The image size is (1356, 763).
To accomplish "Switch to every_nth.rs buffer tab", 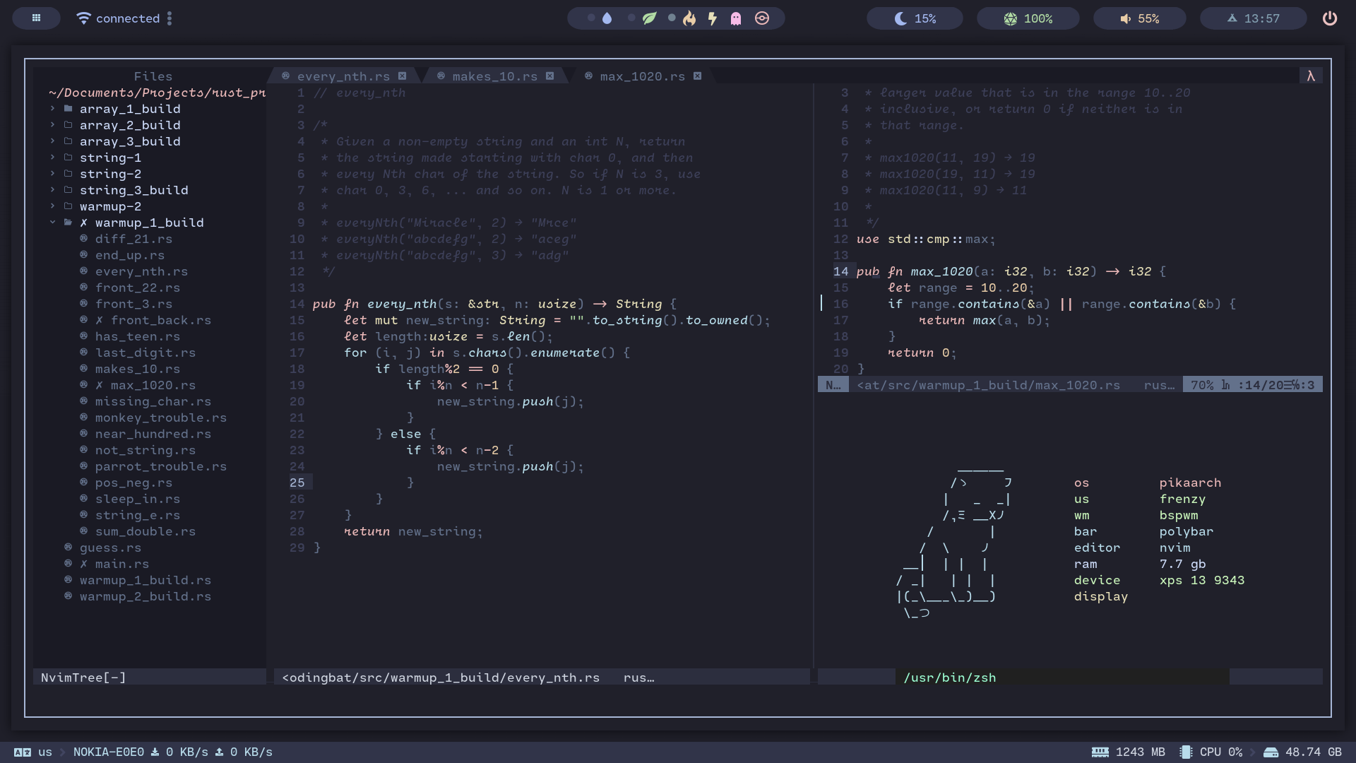I will click(x=343, y=76).
